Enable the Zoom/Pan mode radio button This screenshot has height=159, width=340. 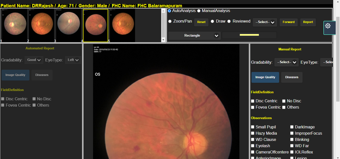170,21
